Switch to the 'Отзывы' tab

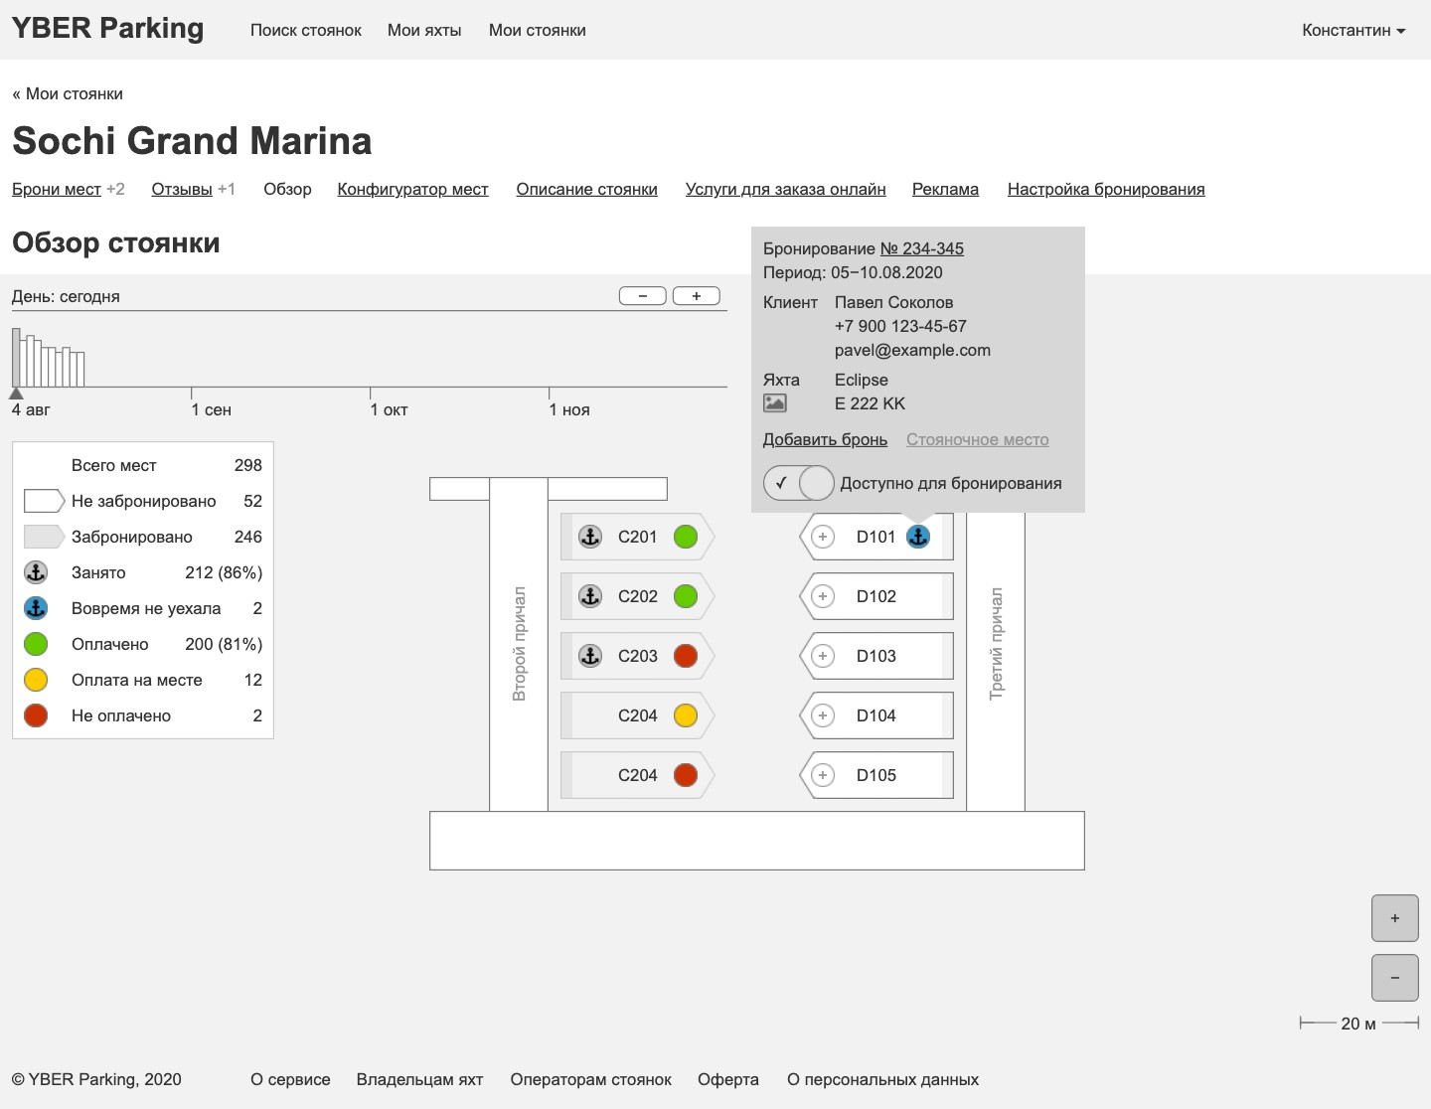point(182,189)
